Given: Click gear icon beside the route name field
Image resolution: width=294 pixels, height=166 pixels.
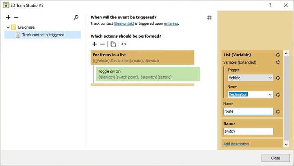Looking at the screenshot, I should pyautogui.click(x=278, y=112).
